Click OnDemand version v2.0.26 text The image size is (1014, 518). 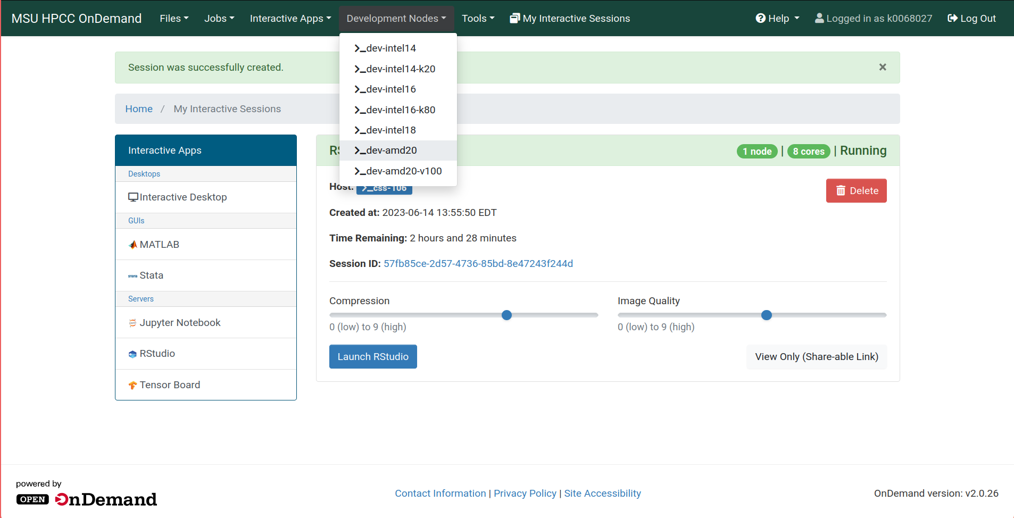(936, 494)
